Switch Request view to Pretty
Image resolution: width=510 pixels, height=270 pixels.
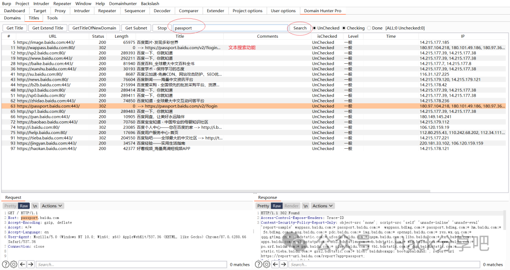tap(10, 206)
